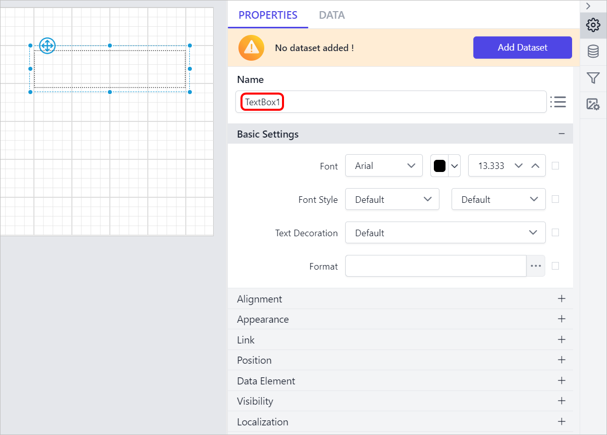Screen dimensions: 607x435
Task: Open Format ellipsis options button
Action: coord(536,266)
